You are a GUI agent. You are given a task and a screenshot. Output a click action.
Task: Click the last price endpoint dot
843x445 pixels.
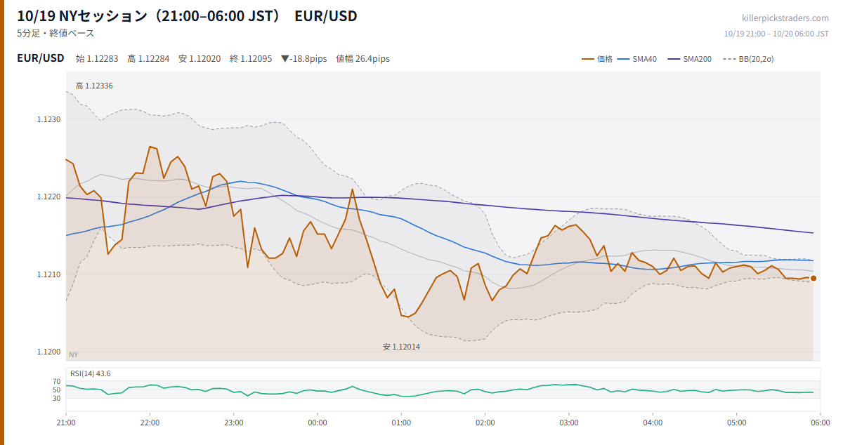(813, 279)
